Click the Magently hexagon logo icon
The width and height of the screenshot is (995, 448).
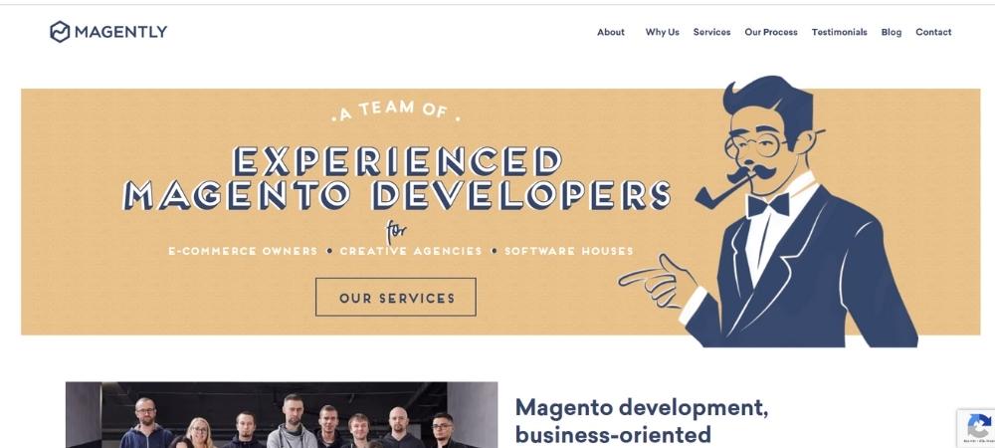pyautogui.click(x=60, y=32)
